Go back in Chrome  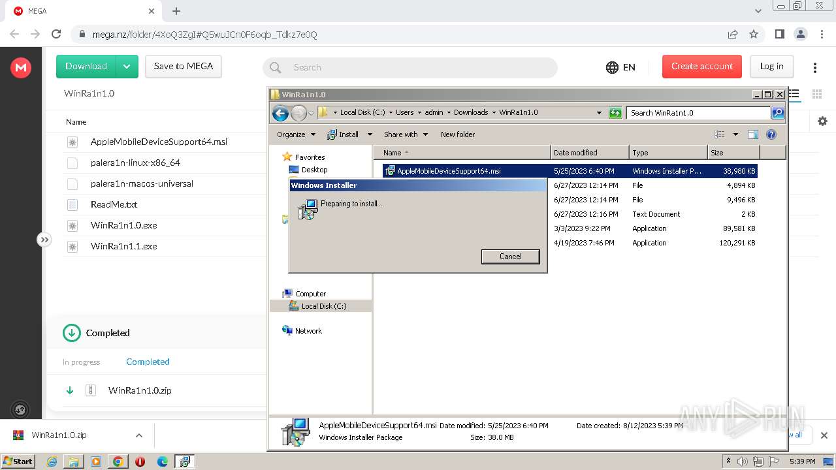[x=14, y=34]
